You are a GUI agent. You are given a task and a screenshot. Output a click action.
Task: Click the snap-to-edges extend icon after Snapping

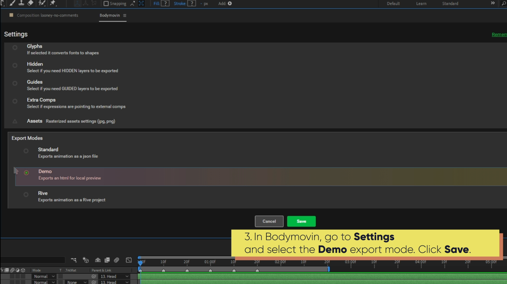click(132, 3)
